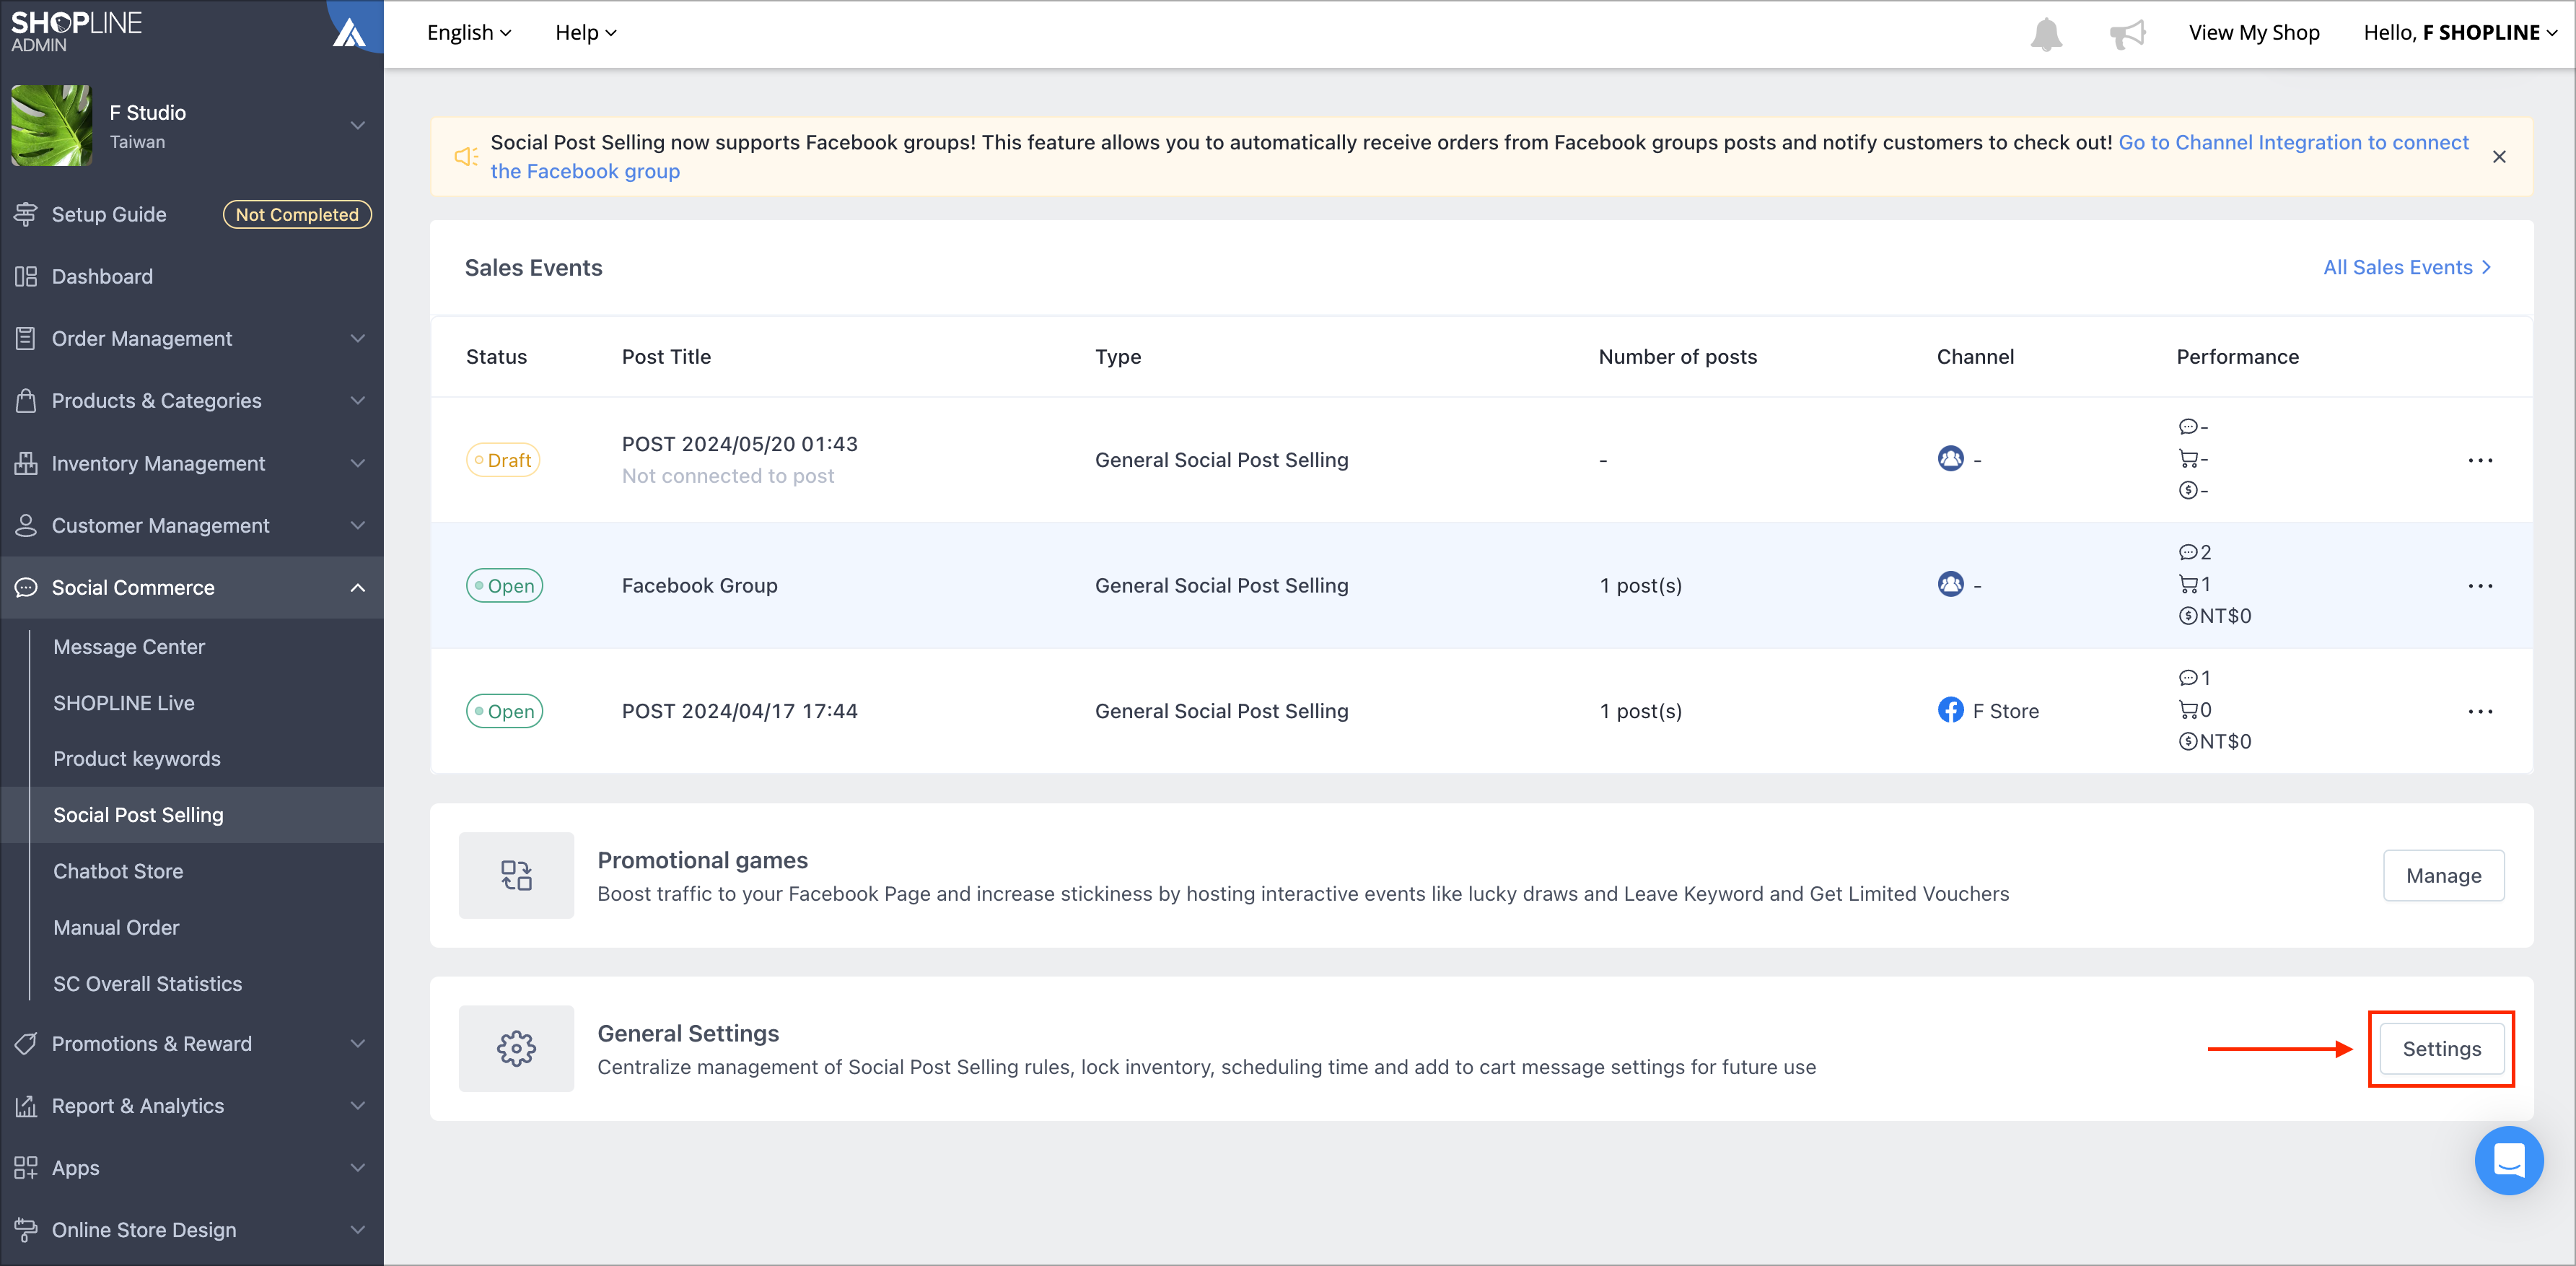The image size is (2576, 1266).
Task: Click the Facebook icon beside F Store
Action: point(1950,710)
